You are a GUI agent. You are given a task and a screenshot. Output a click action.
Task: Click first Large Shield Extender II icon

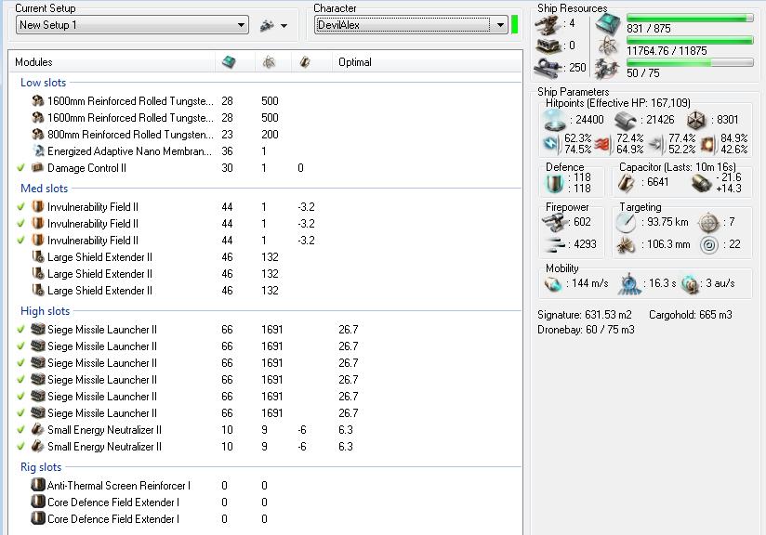(x=37, y=256)
